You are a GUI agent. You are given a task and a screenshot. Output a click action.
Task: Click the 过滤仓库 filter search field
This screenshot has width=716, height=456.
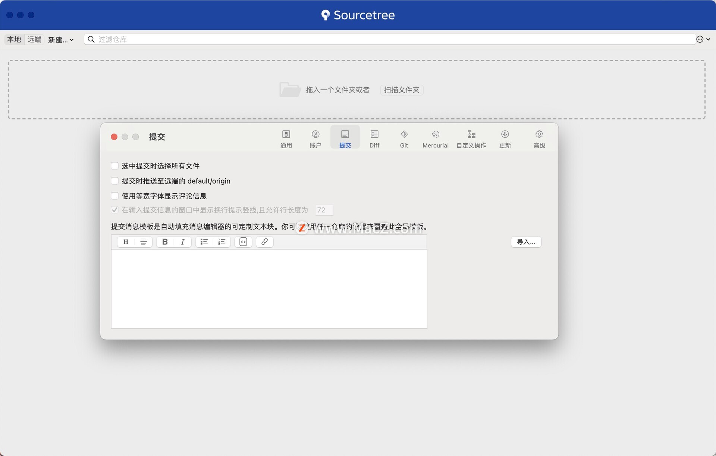click(390, 39)
